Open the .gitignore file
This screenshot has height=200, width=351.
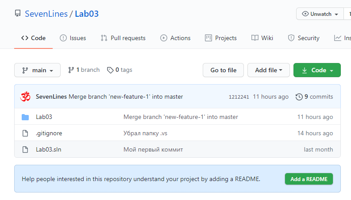(x=49, y=133)
